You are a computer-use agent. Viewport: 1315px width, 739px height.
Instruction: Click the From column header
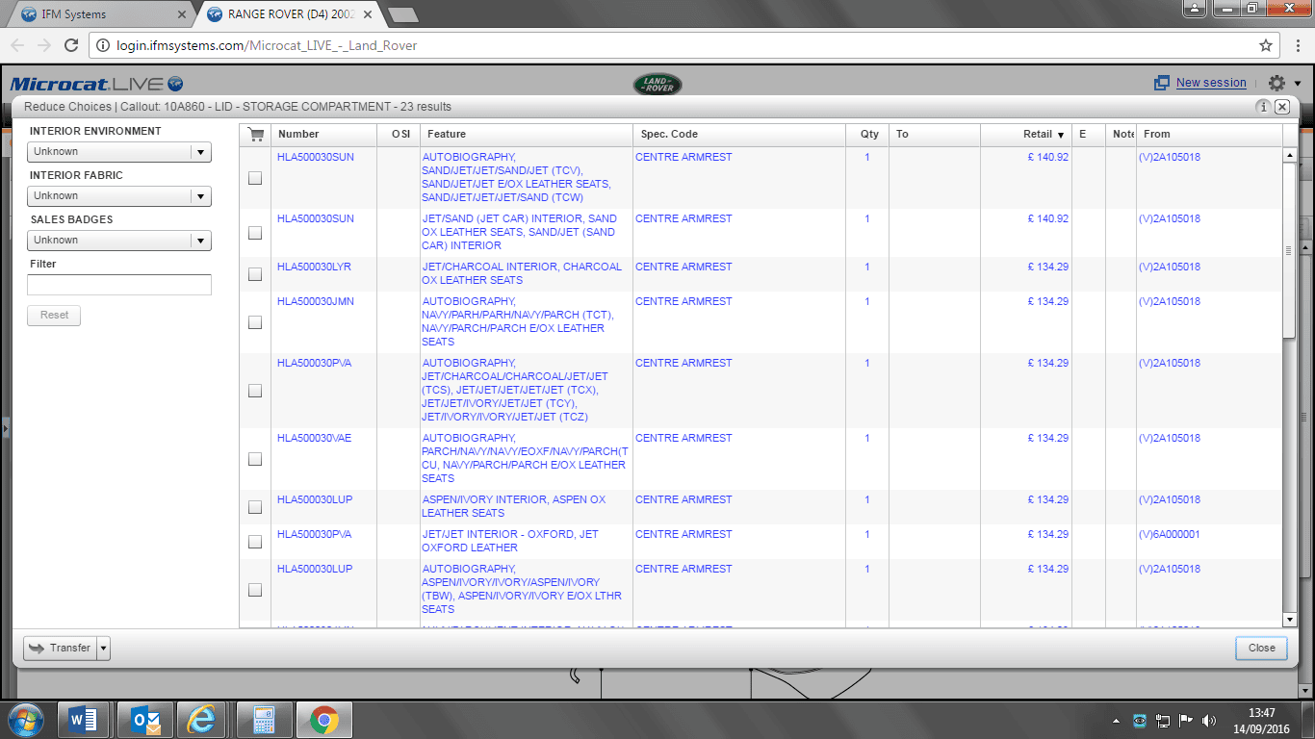click(x=1209, y=135)
